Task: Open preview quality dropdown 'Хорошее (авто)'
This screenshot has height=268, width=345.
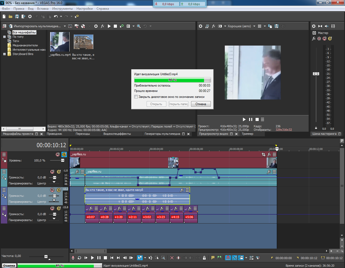Action: 241,26
